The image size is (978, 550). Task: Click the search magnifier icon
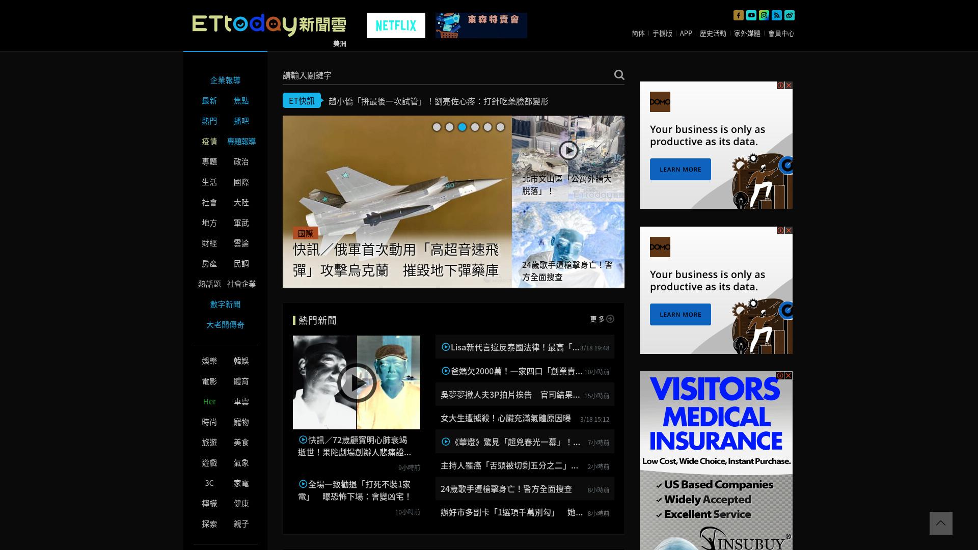619,75
